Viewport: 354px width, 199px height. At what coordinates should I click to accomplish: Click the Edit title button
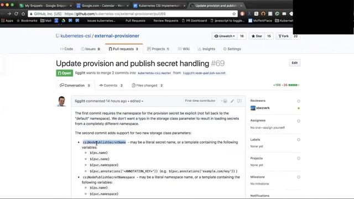[x=294, y=62]
